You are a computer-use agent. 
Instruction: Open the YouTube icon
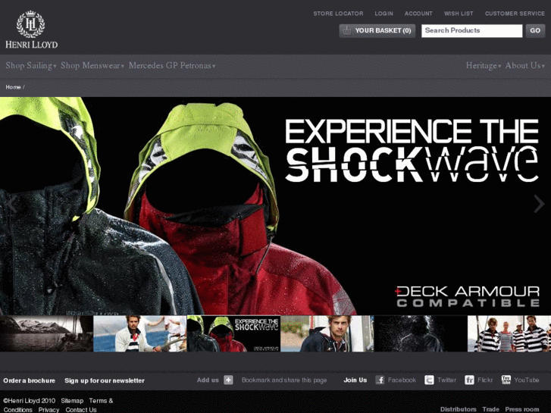506,380
